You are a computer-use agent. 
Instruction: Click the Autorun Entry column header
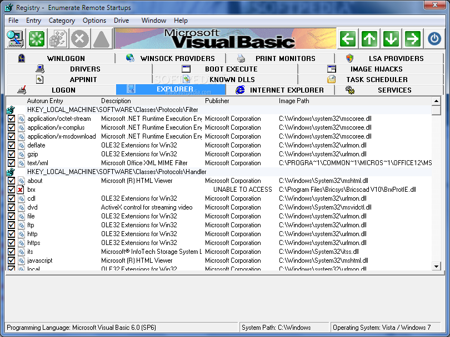click(45, 101)
